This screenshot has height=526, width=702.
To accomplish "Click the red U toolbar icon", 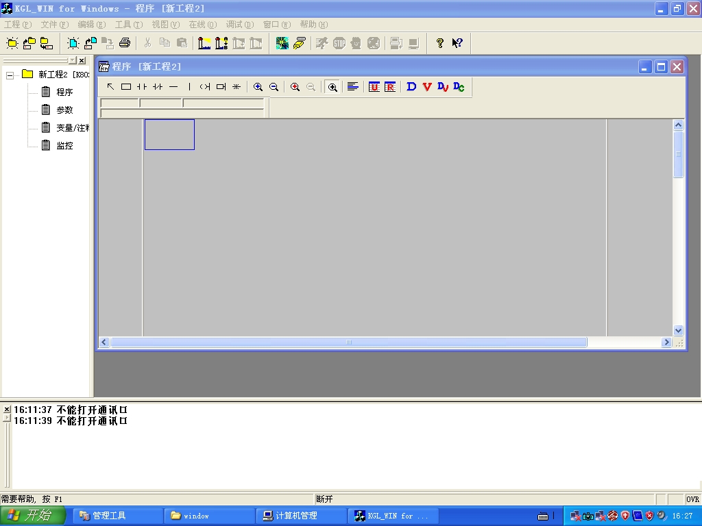I will tap(374, 87).
